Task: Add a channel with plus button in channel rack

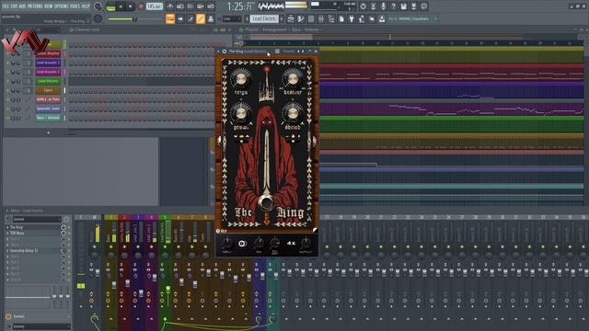Action: pyautogui.click(x=48, y=132)
